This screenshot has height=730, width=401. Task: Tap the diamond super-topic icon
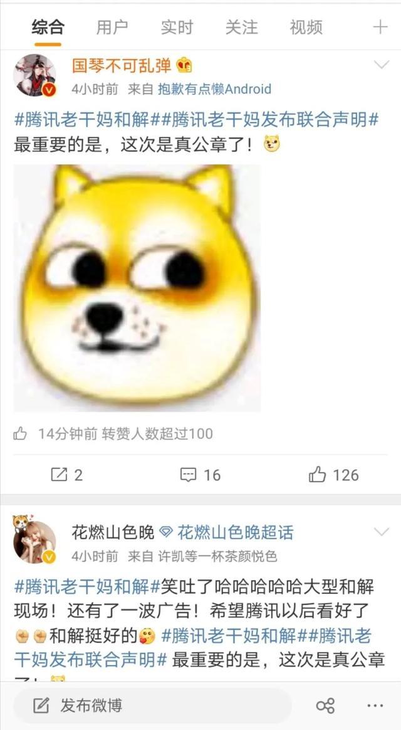point(166,532)
